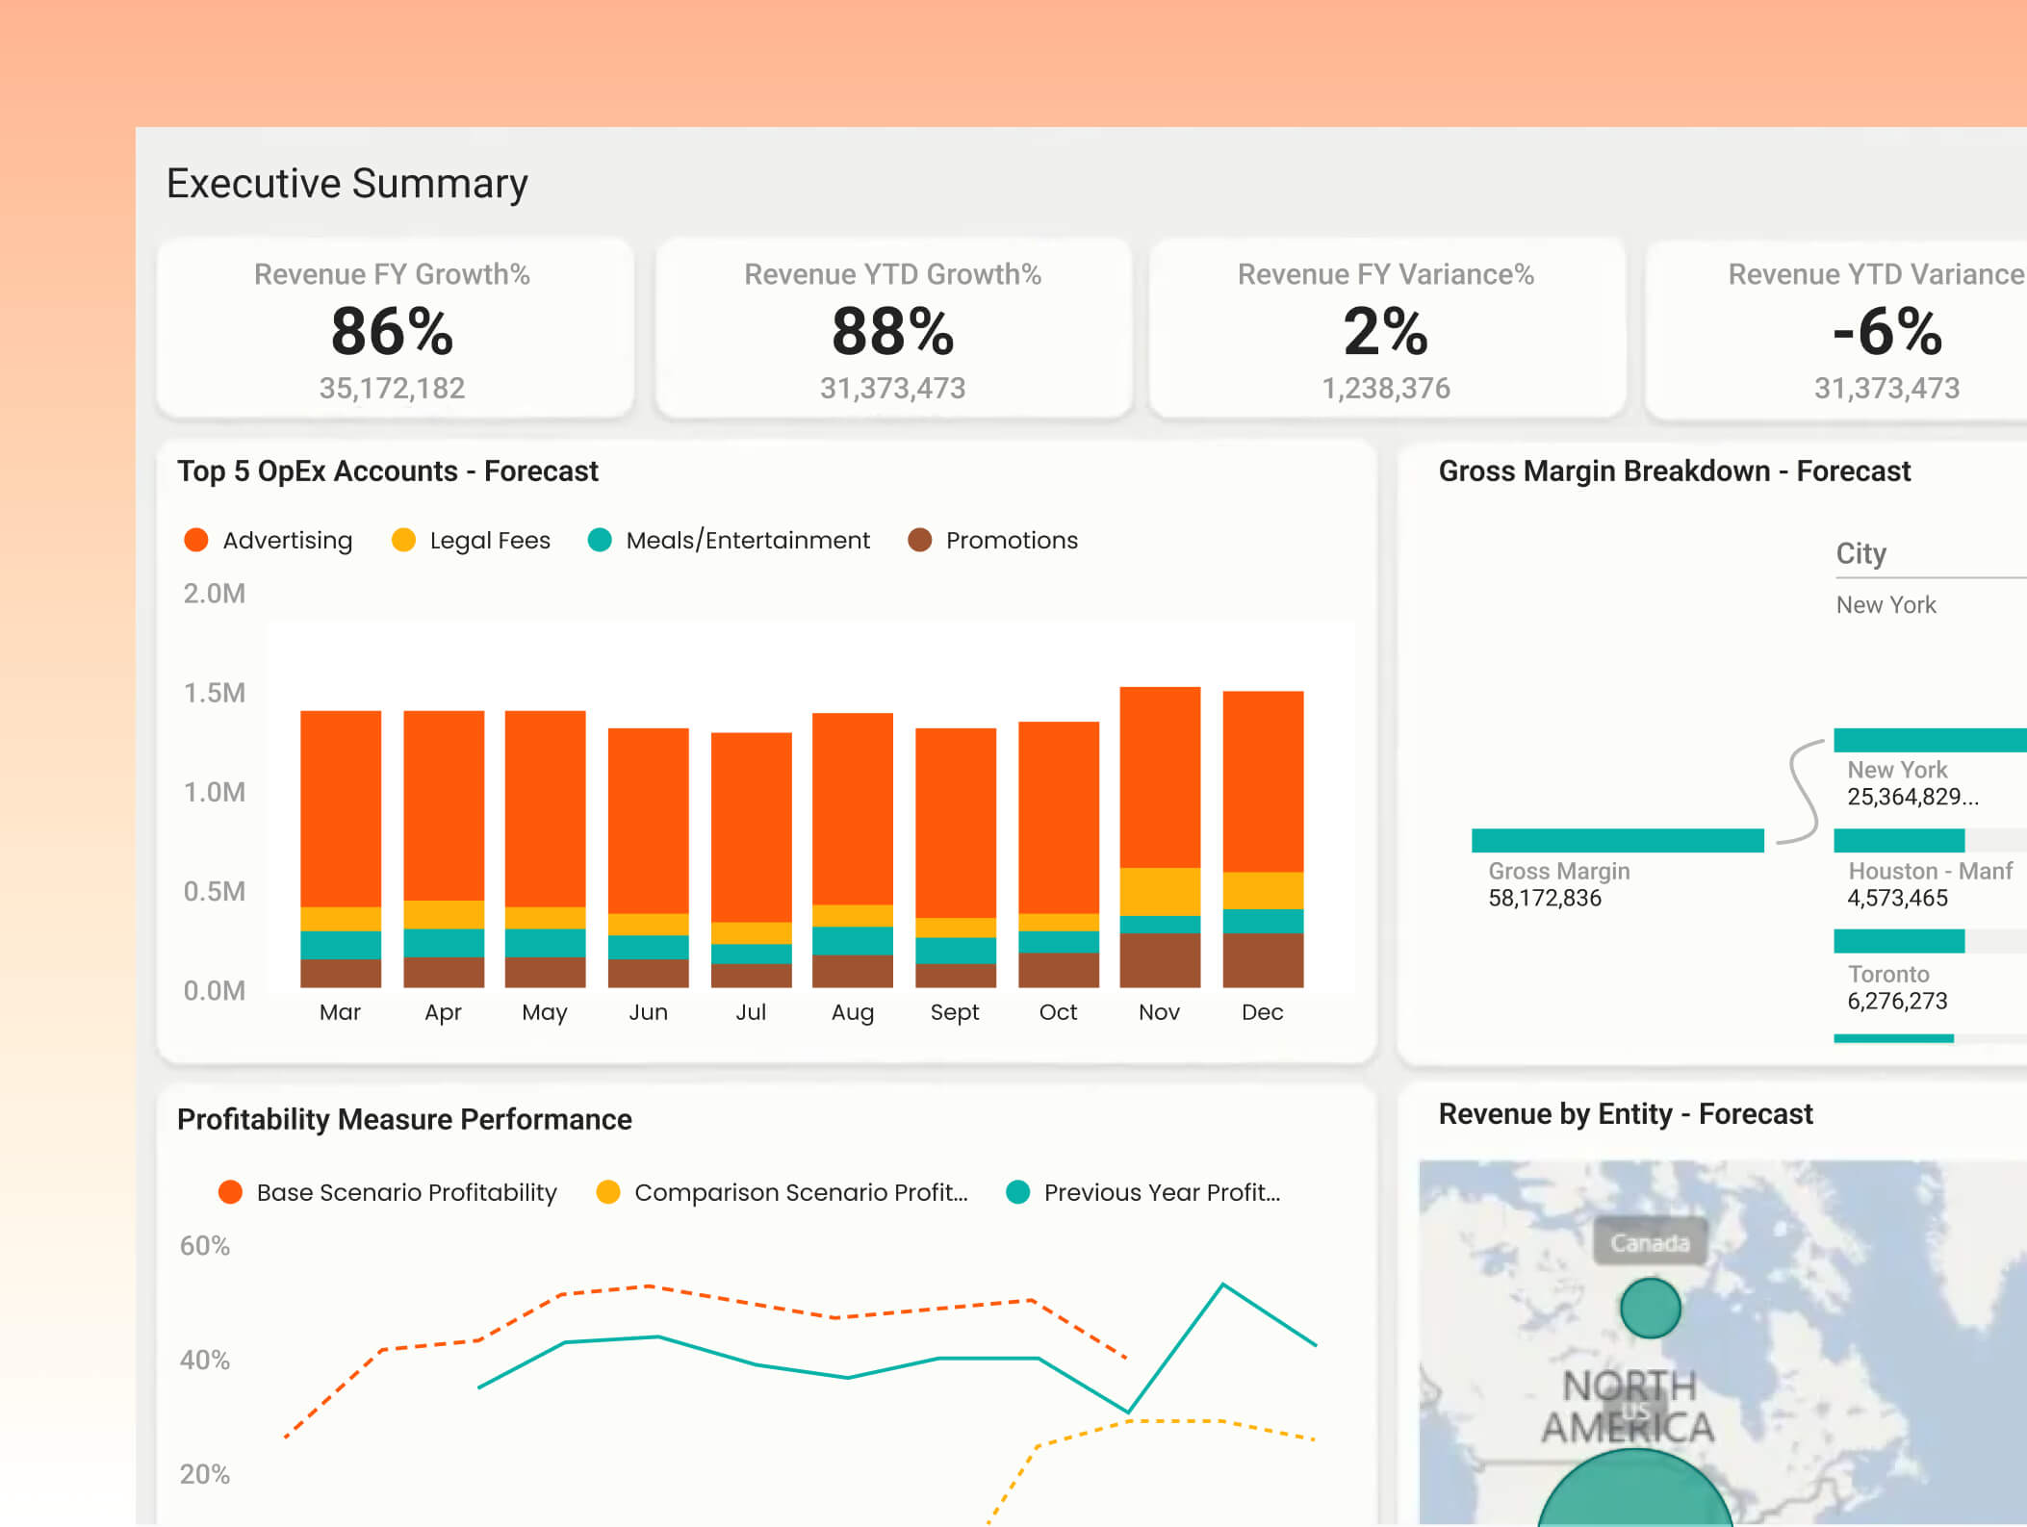The height and width of the screenshot is (1527, 2027).
Task: Open the Revenue YTD Growth% card
Action: click(x=893, y=328)
